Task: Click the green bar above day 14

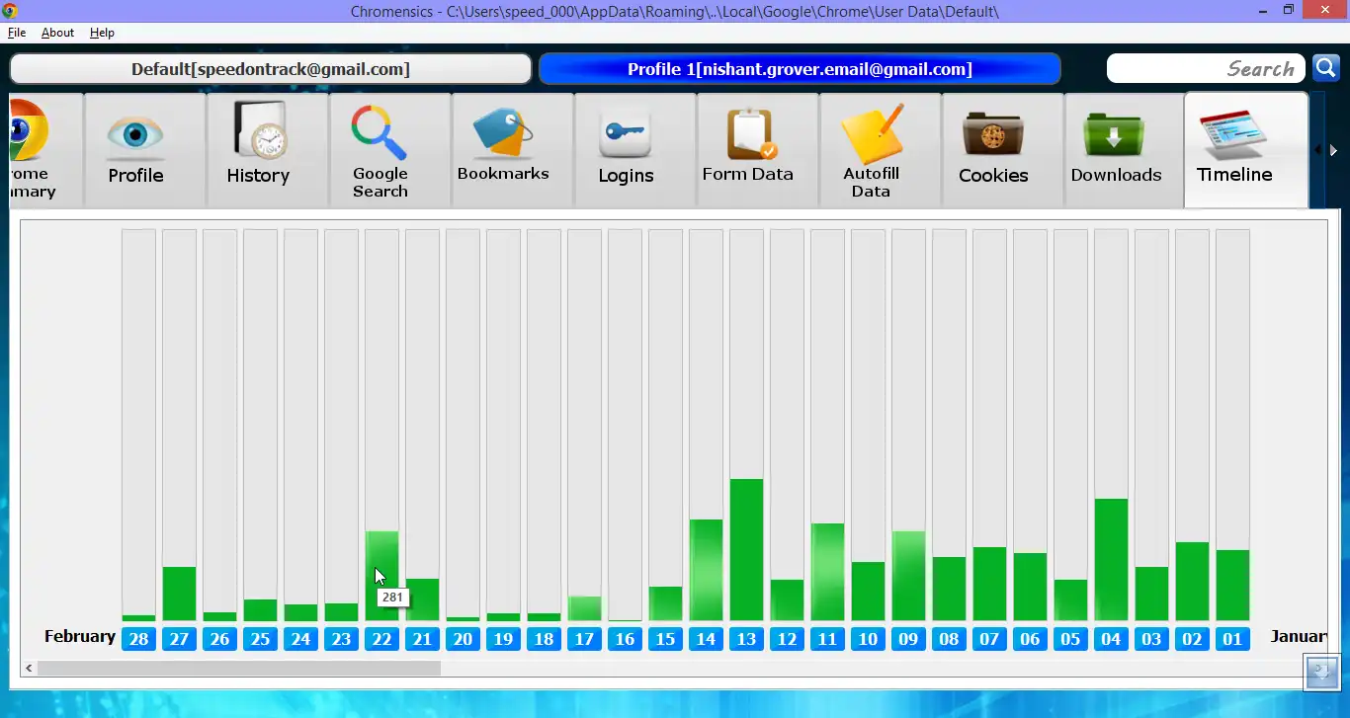Action: (x=706, y=570)
